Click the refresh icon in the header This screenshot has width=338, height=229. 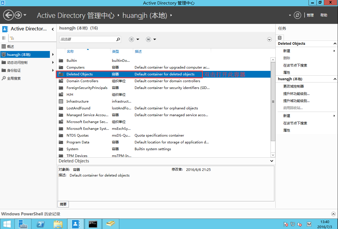[x=297, y=15]
